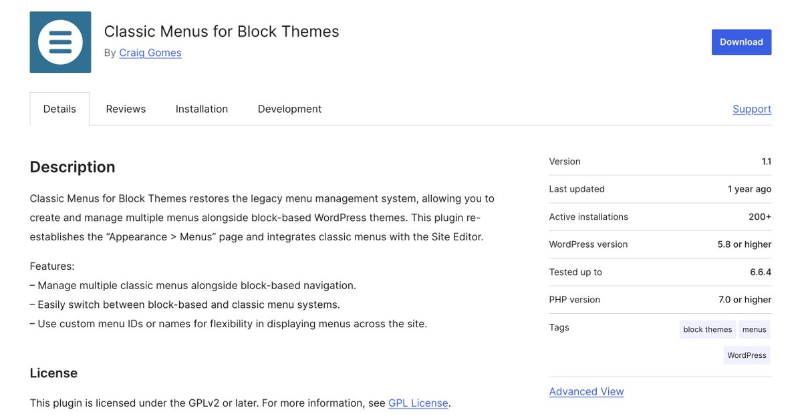
Task: Click the 'WordPress version' label
Action: pos(588,244)
